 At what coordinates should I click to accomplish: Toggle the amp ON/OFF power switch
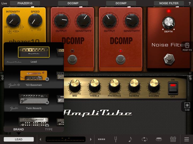pyautogui.click(x=173, y=88)
